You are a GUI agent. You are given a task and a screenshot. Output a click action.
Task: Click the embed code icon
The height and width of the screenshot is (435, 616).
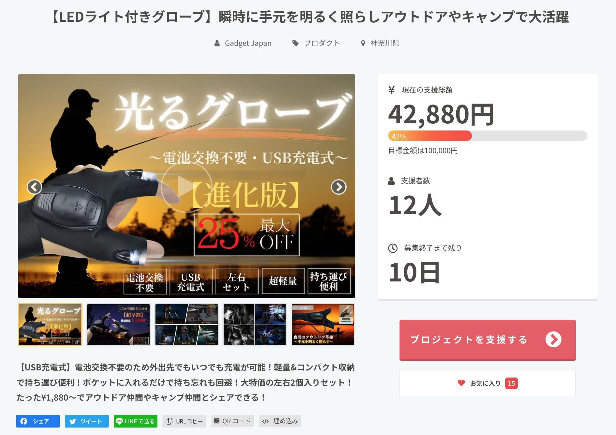coord(265,421)
